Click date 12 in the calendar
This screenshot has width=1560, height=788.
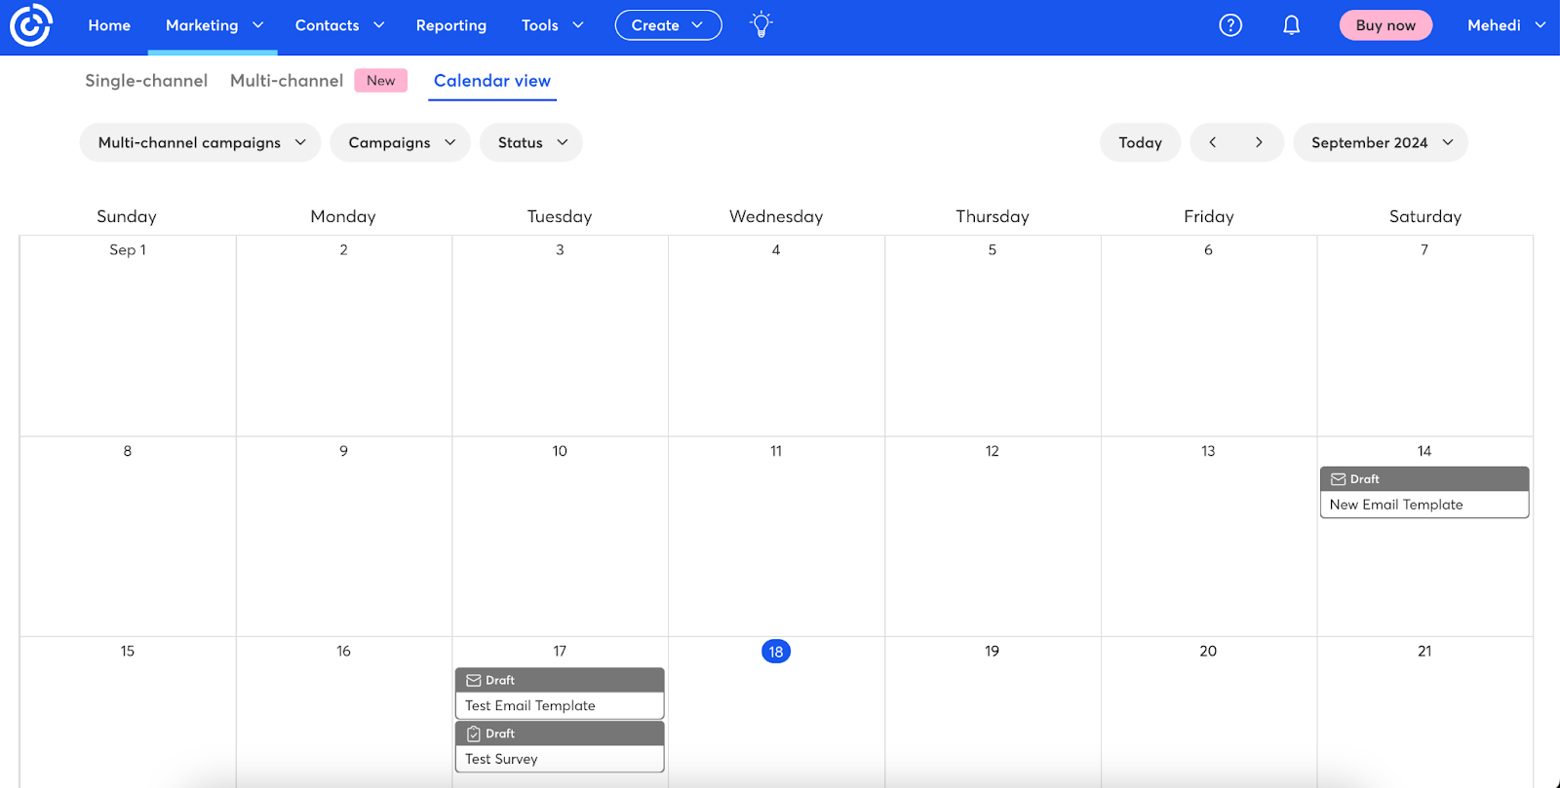993,451
